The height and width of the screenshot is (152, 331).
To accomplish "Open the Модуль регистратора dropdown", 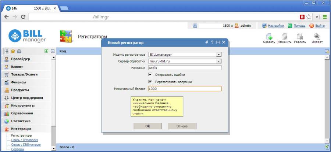I will [219, 55].
